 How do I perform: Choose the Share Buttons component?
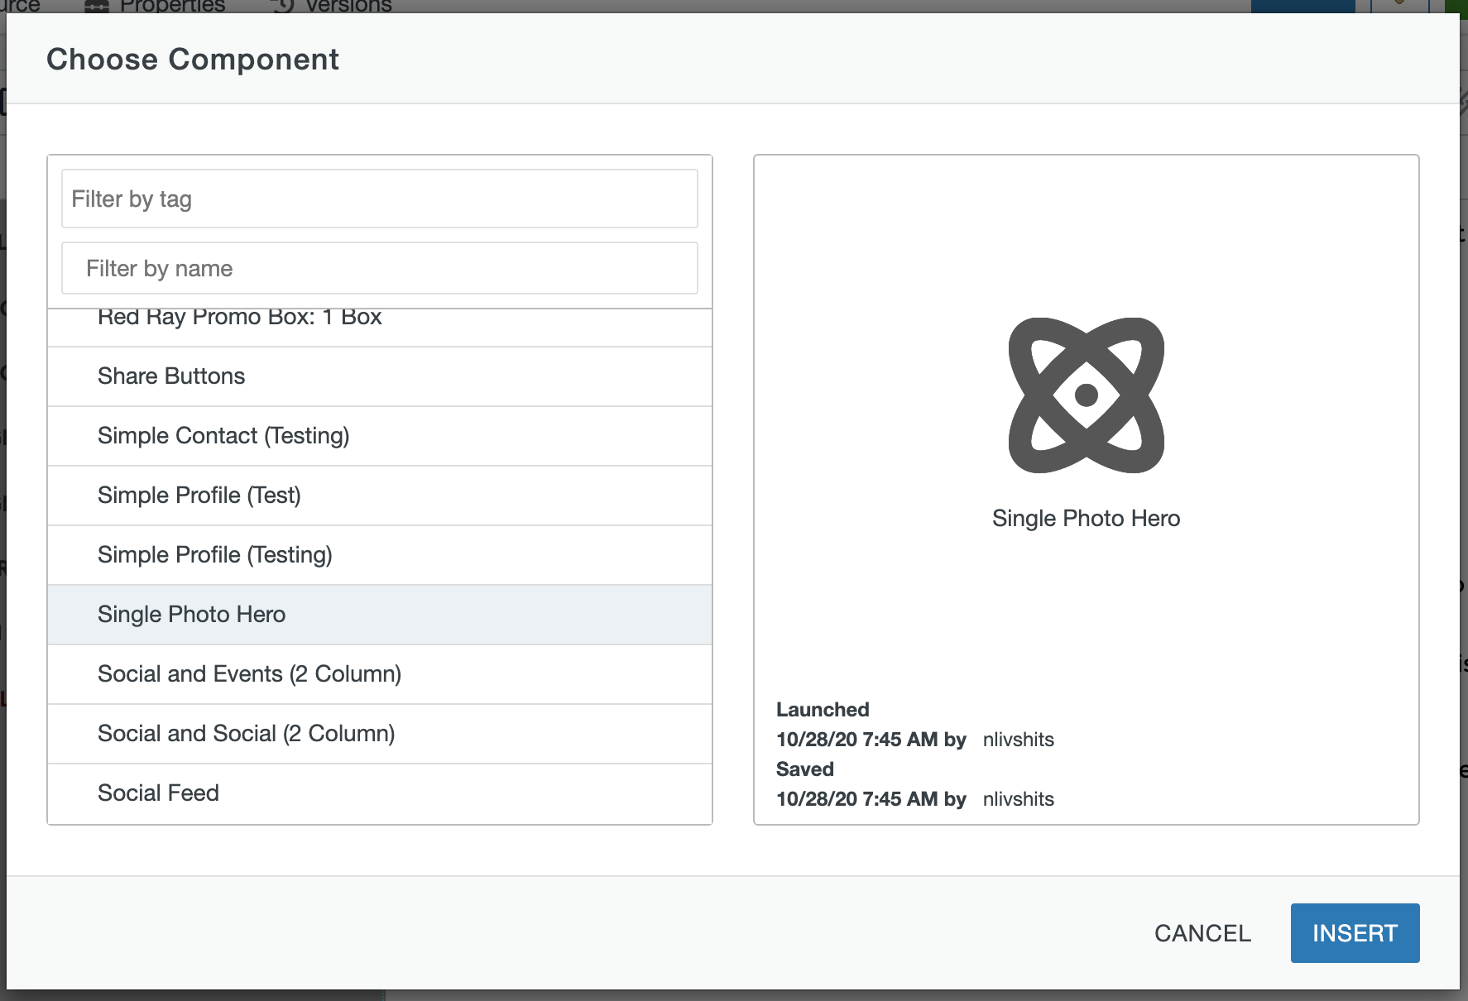171,376
